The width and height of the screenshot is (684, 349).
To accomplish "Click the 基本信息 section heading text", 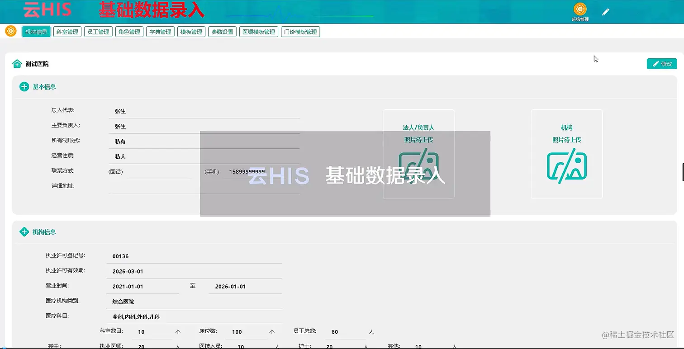I will (44, 87).
